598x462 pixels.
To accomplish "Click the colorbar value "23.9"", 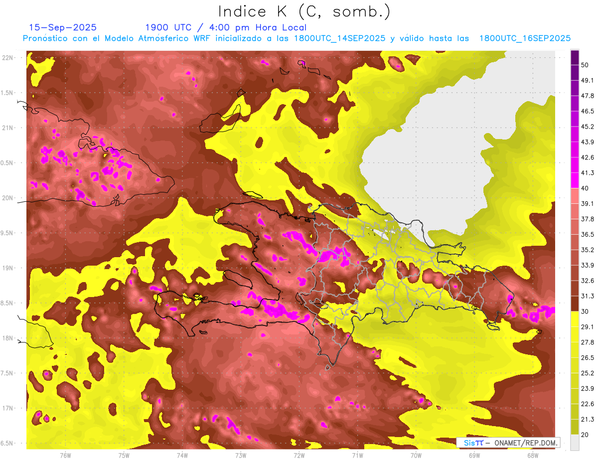I will [588, 389].
